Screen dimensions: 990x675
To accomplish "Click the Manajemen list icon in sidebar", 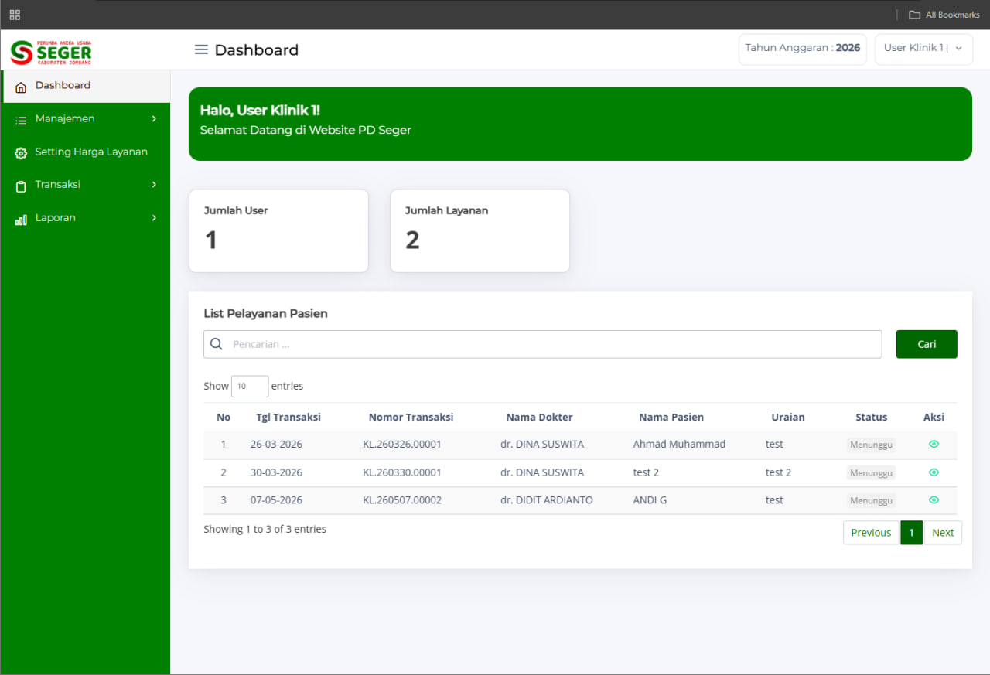I will [21, 120].
